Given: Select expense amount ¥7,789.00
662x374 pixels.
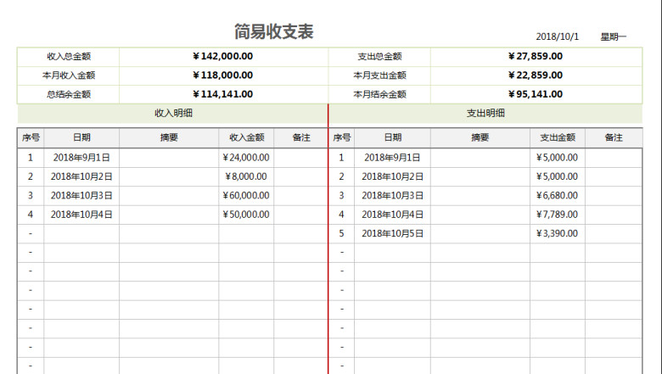Looking at the screenshot, I should click(x=557, y=215).
